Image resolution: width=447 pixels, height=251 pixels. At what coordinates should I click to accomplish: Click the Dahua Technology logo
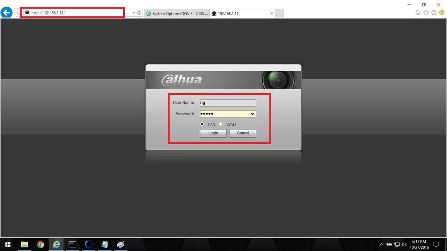pyautogui.click(x=182, y=81)
